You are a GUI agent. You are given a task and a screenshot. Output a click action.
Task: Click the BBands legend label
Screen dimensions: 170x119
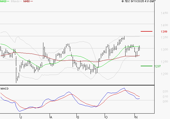(x=15, y=1)
